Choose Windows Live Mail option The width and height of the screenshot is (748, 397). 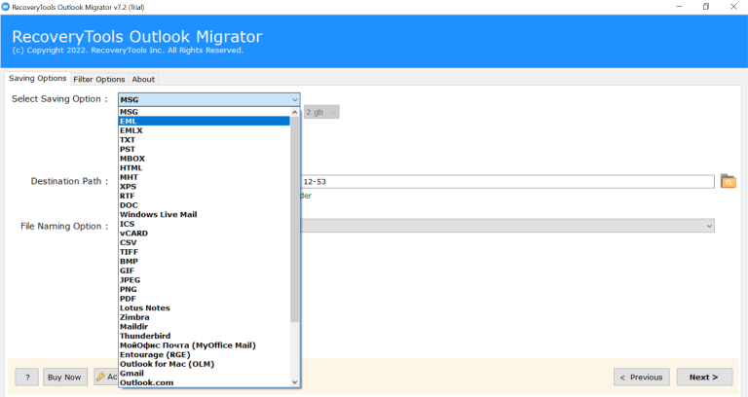(205, 214)
